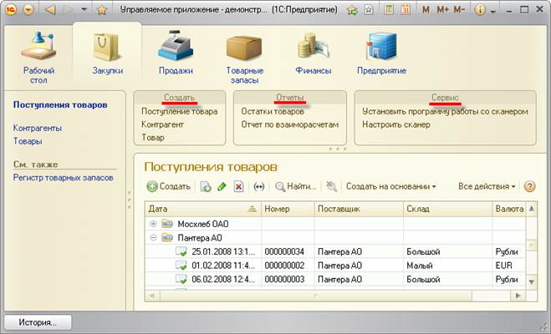The image size is (551, 334).
Task: Click the set date interval icon
Action: click(x=259, y=187)
